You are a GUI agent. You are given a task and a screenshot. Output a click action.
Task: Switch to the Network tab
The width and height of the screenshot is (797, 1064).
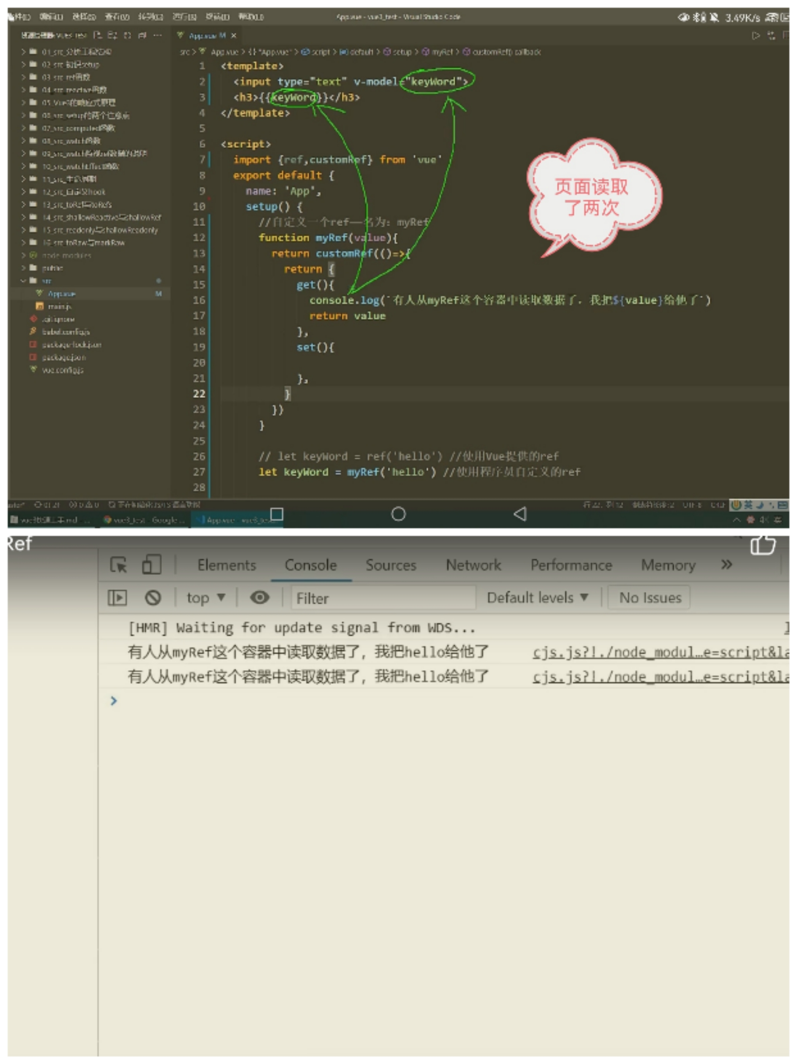(473, 565)
